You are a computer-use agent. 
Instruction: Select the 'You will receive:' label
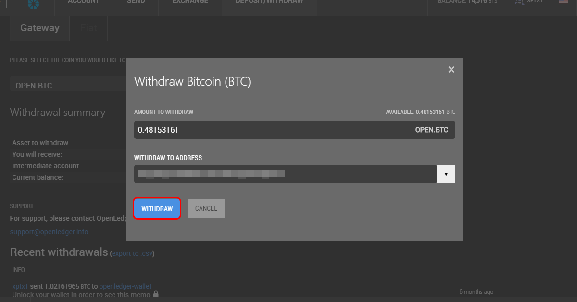37,154
